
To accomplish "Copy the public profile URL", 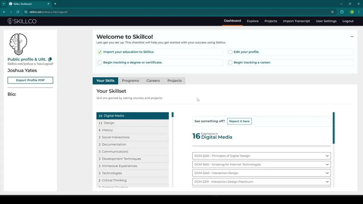I will pos(50,59).
